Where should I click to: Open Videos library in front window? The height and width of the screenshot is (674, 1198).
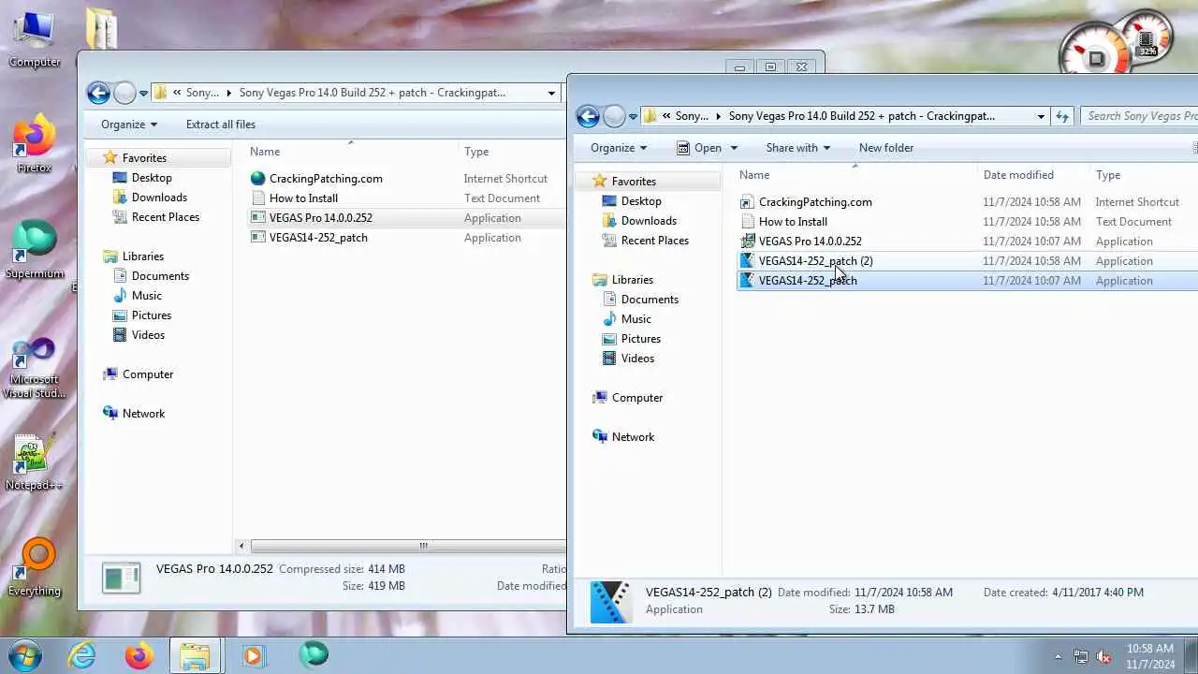(x=637, y=359)
